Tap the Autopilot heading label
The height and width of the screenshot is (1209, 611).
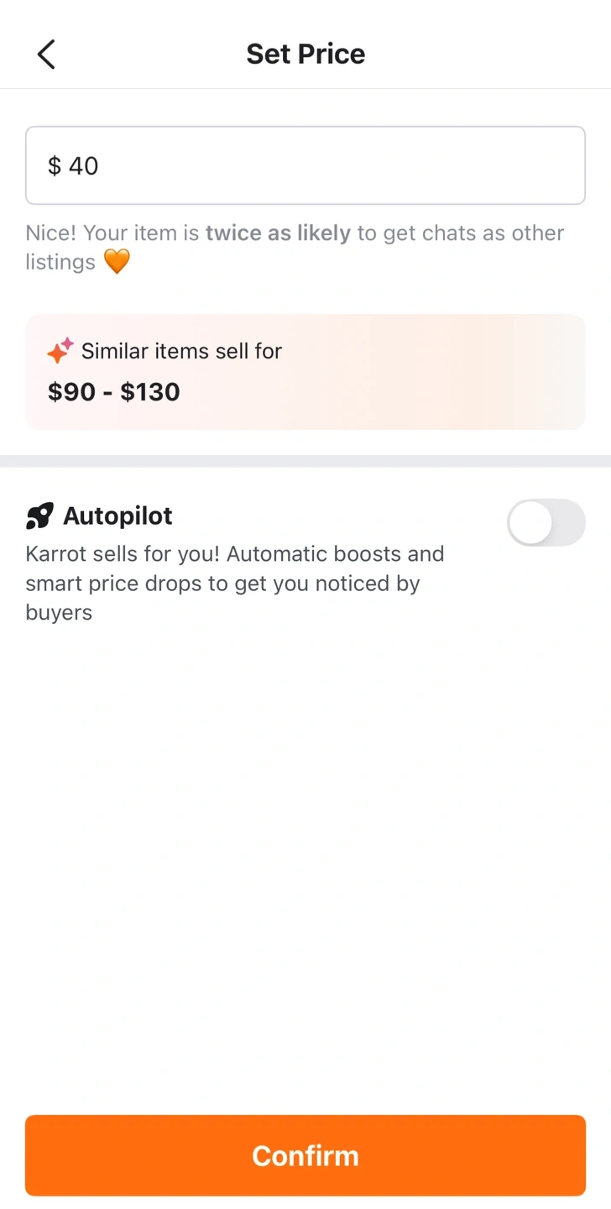(117, 516)
